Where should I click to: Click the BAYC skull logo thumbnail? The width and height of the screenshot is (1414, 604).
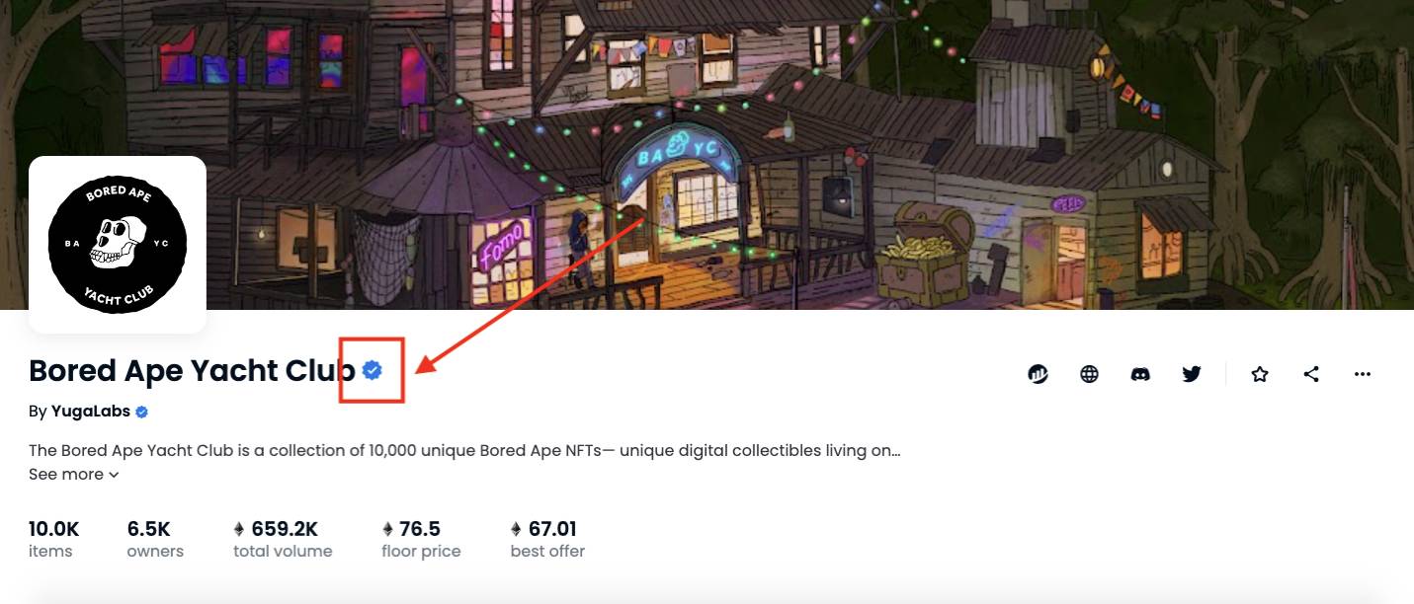click(118, 244)
